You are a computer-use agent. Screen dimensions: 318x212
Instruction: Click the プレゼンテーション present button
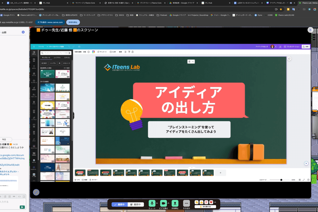tap(292, 47)
